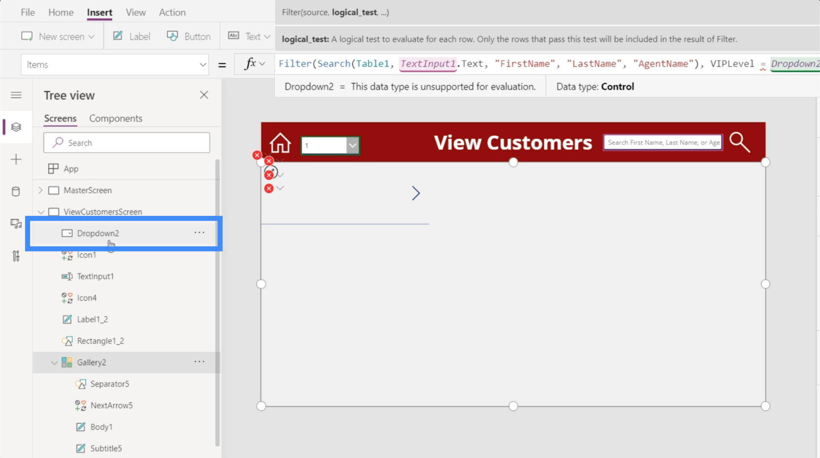The width and height of the screenshot is (820, 458).
Task: Toggle the hamburger navigation menu
Action: [x=16, y=95]
